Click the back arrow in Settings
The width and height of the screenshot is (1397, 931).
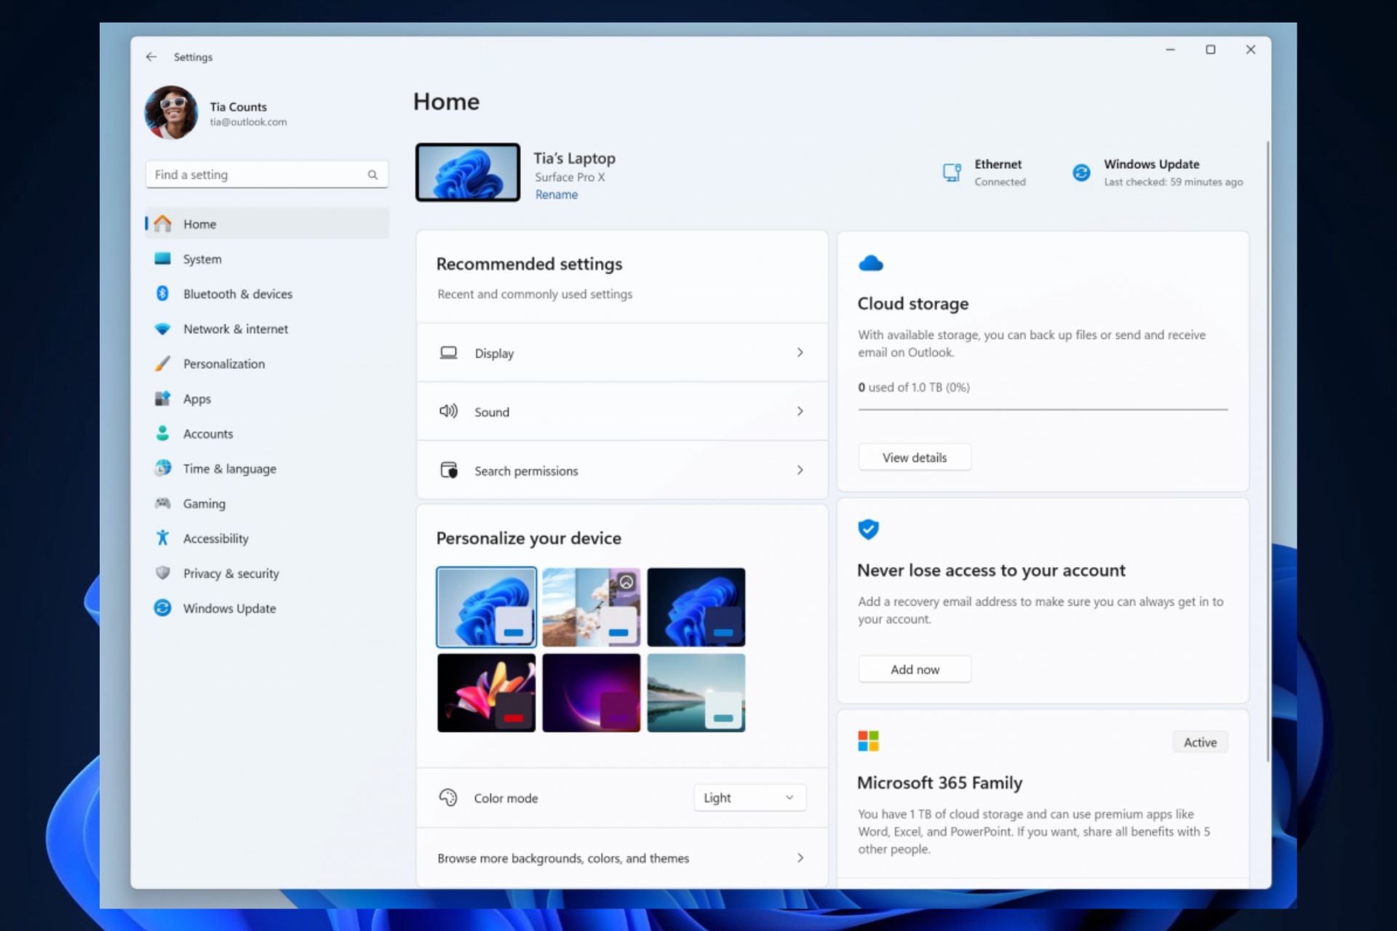click(x=151, y=57)
